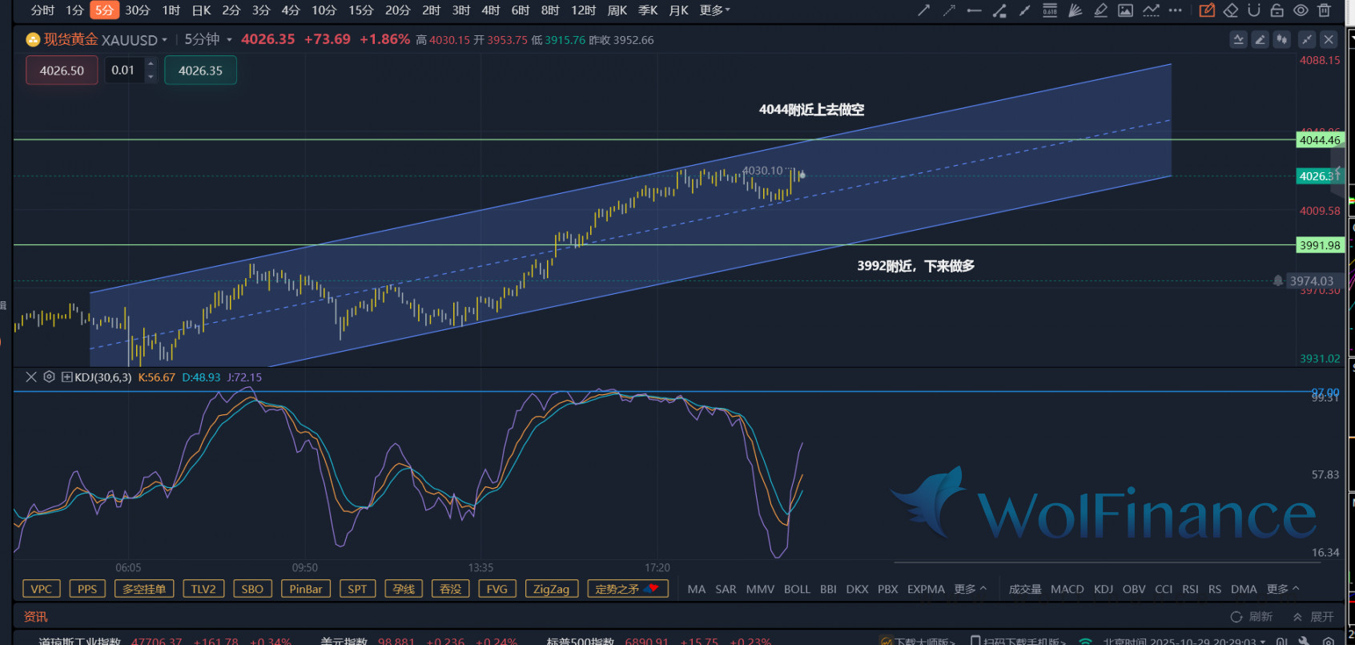Click the 刷新 refresh button

[x=1252, y=616]
